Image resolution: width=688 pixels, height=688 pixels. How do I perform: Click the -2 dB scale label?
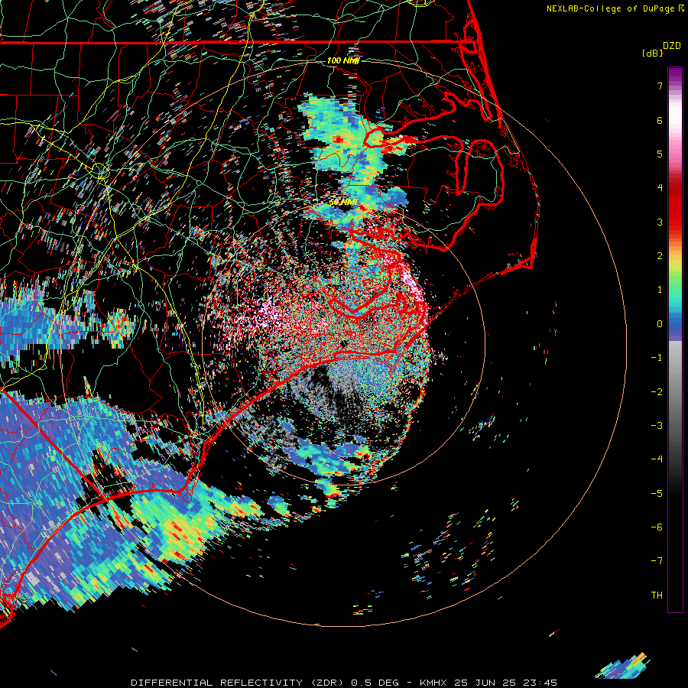[657, 392]
